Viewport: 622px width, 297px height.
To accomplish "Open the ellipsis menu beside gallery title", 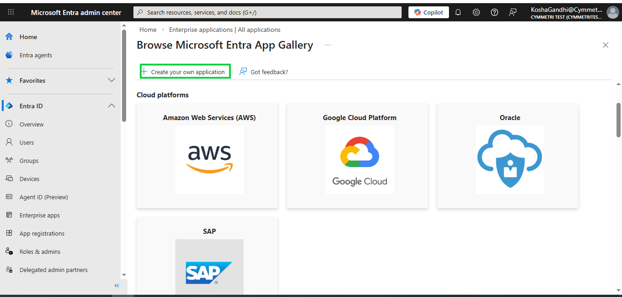I will [328, 45].
